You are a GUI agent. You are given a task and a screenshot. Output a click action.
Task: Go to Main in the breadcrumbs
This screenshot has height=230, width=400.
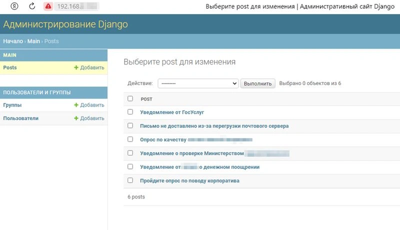pyautogui.click(x=33, y=41)
